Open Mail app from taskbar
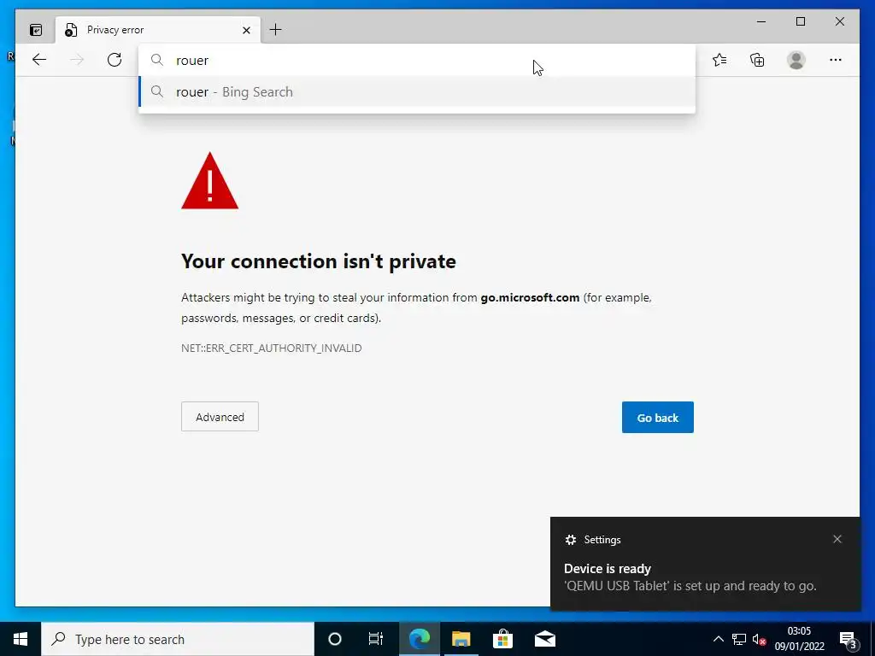 coord(544,639)
